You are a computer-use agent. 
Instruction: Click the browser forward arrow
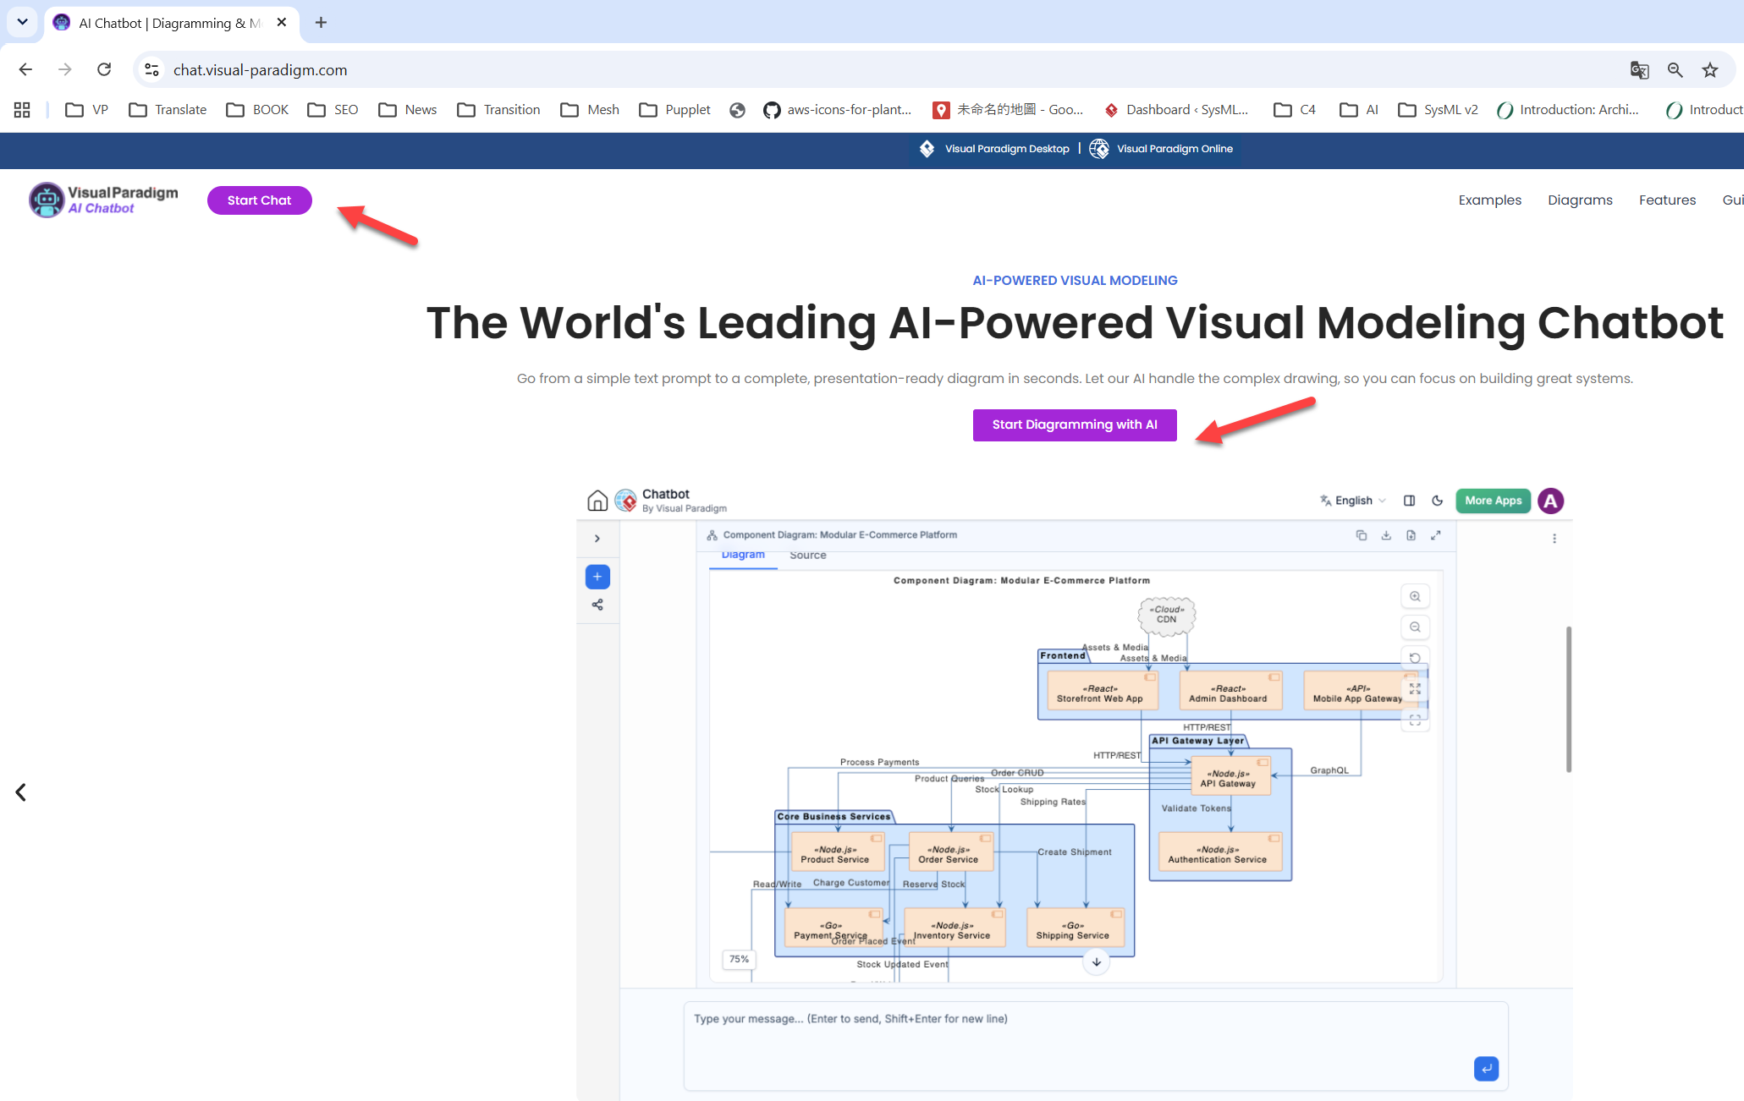(65, 69)
